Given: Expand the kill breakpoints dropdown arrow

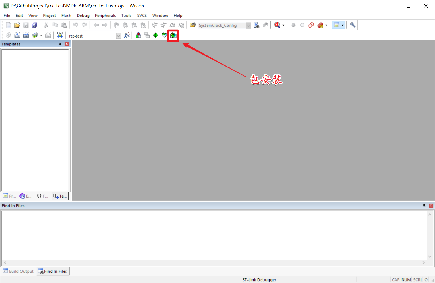Looking at the screenshot, I should pyautogui.click(x=326, y=25).
